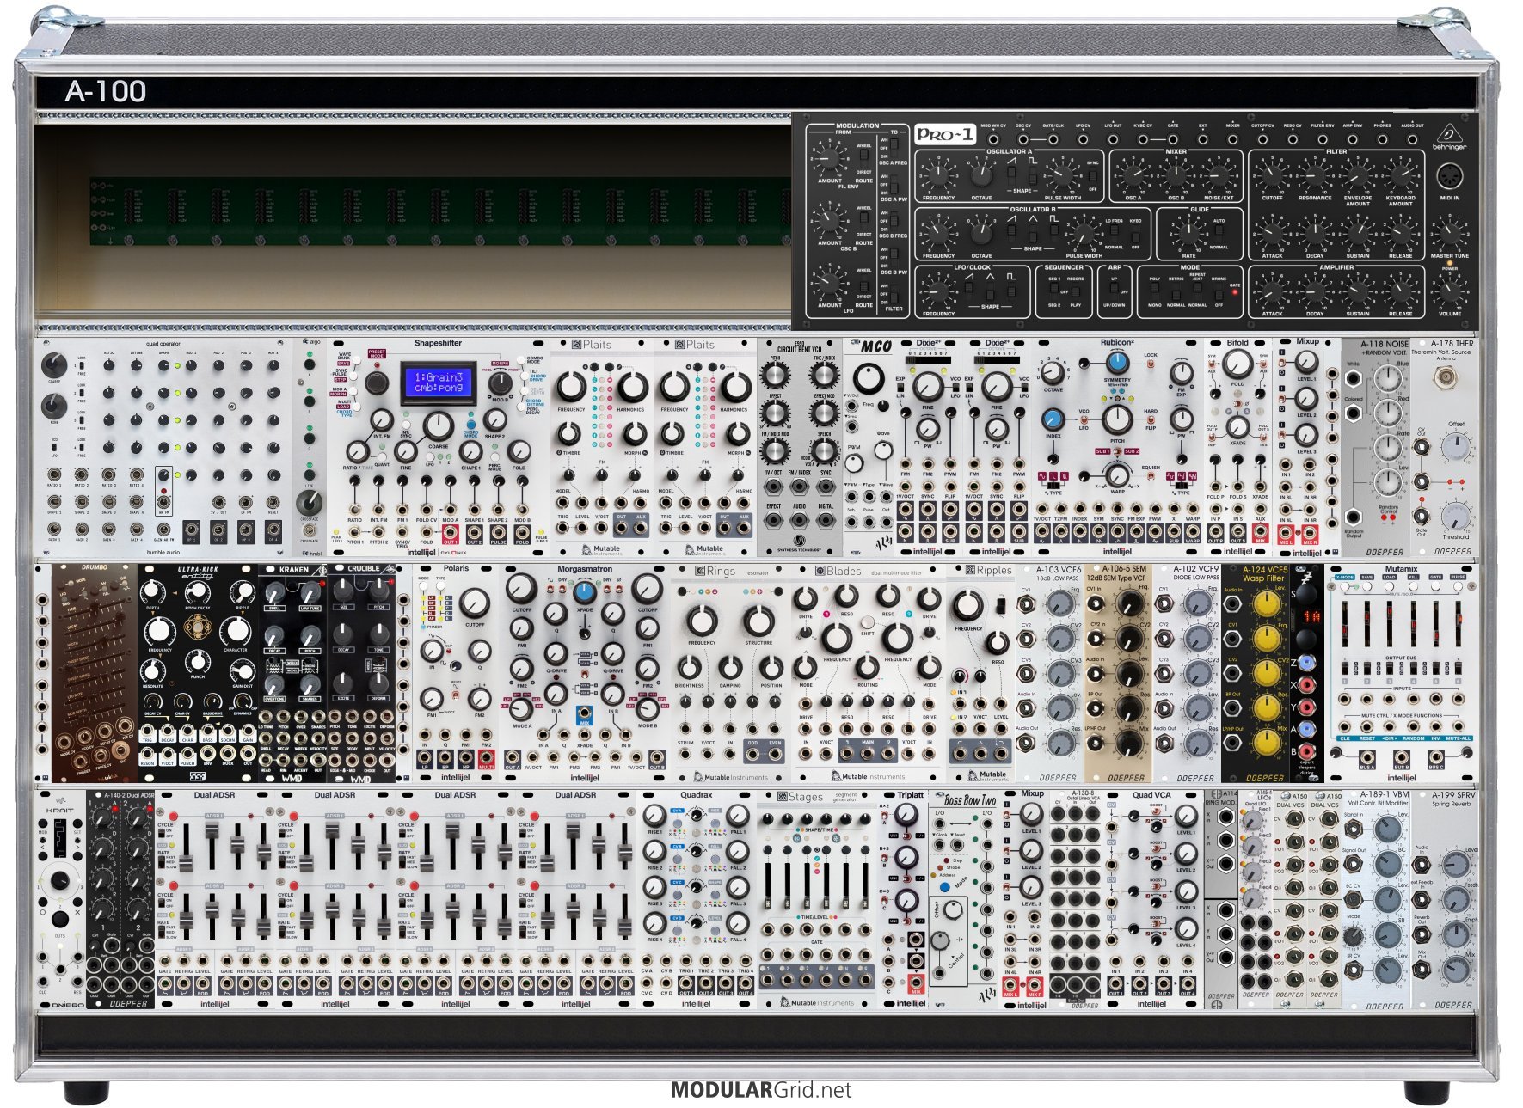Select the DNIPRO Krait module
This screenshot has width=1523, height=1108.
coord(60,899)
